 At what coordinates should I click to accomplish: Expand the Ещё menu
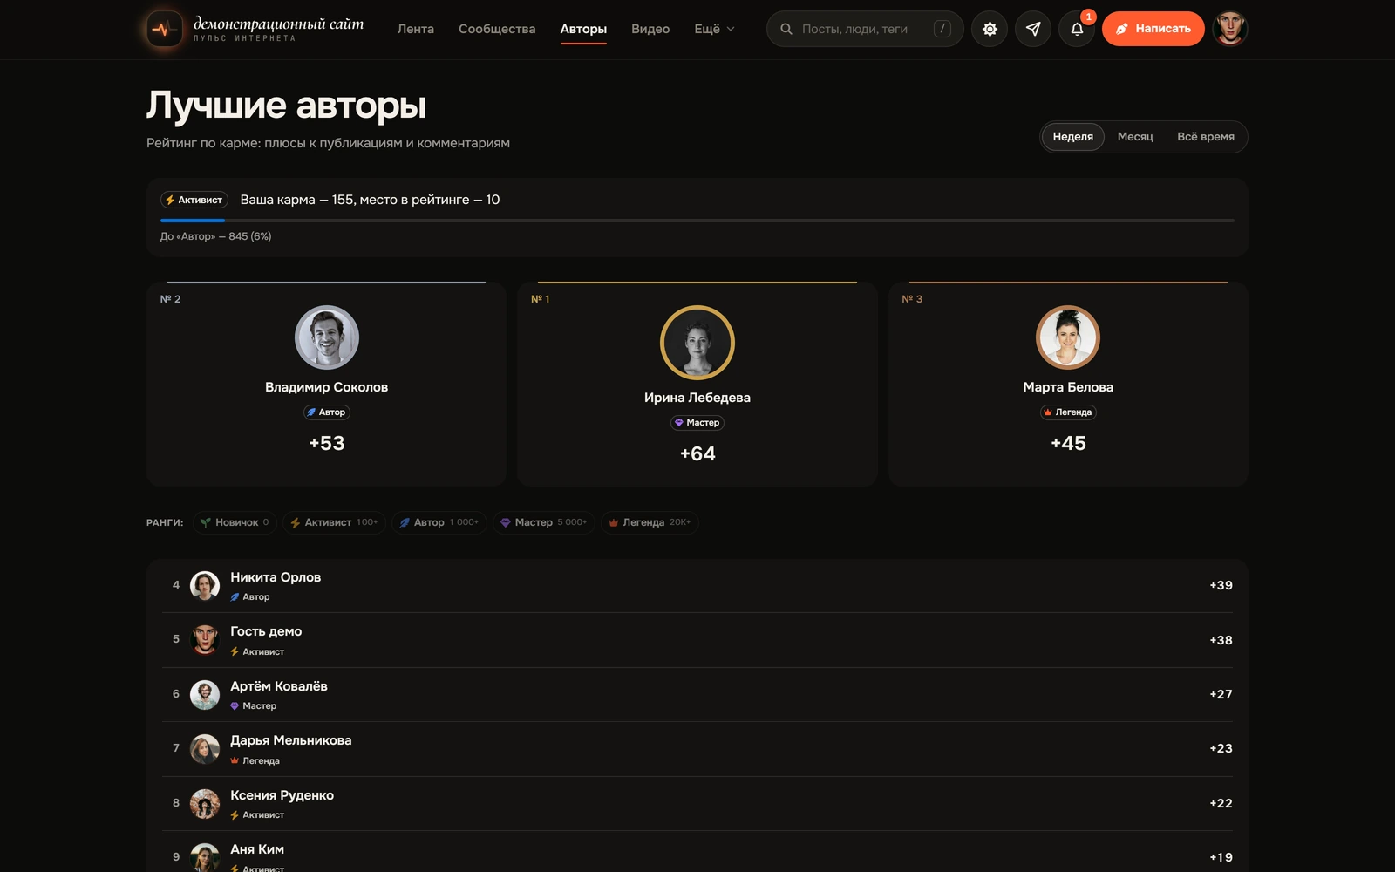[714, 29]
